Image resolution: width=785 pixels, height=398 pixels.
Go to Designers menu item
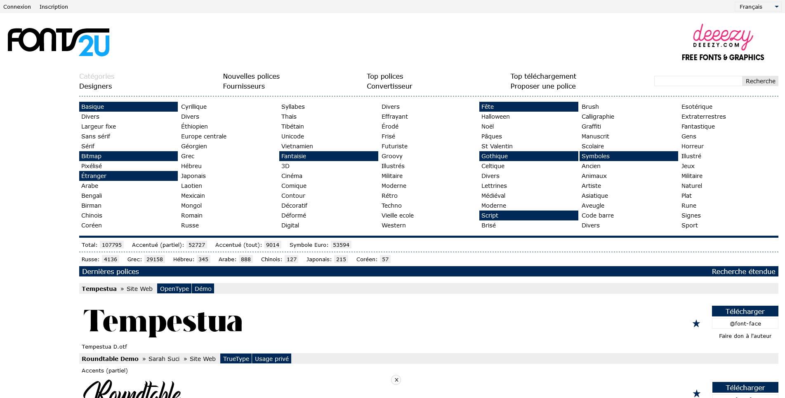[x=95, y=86]
